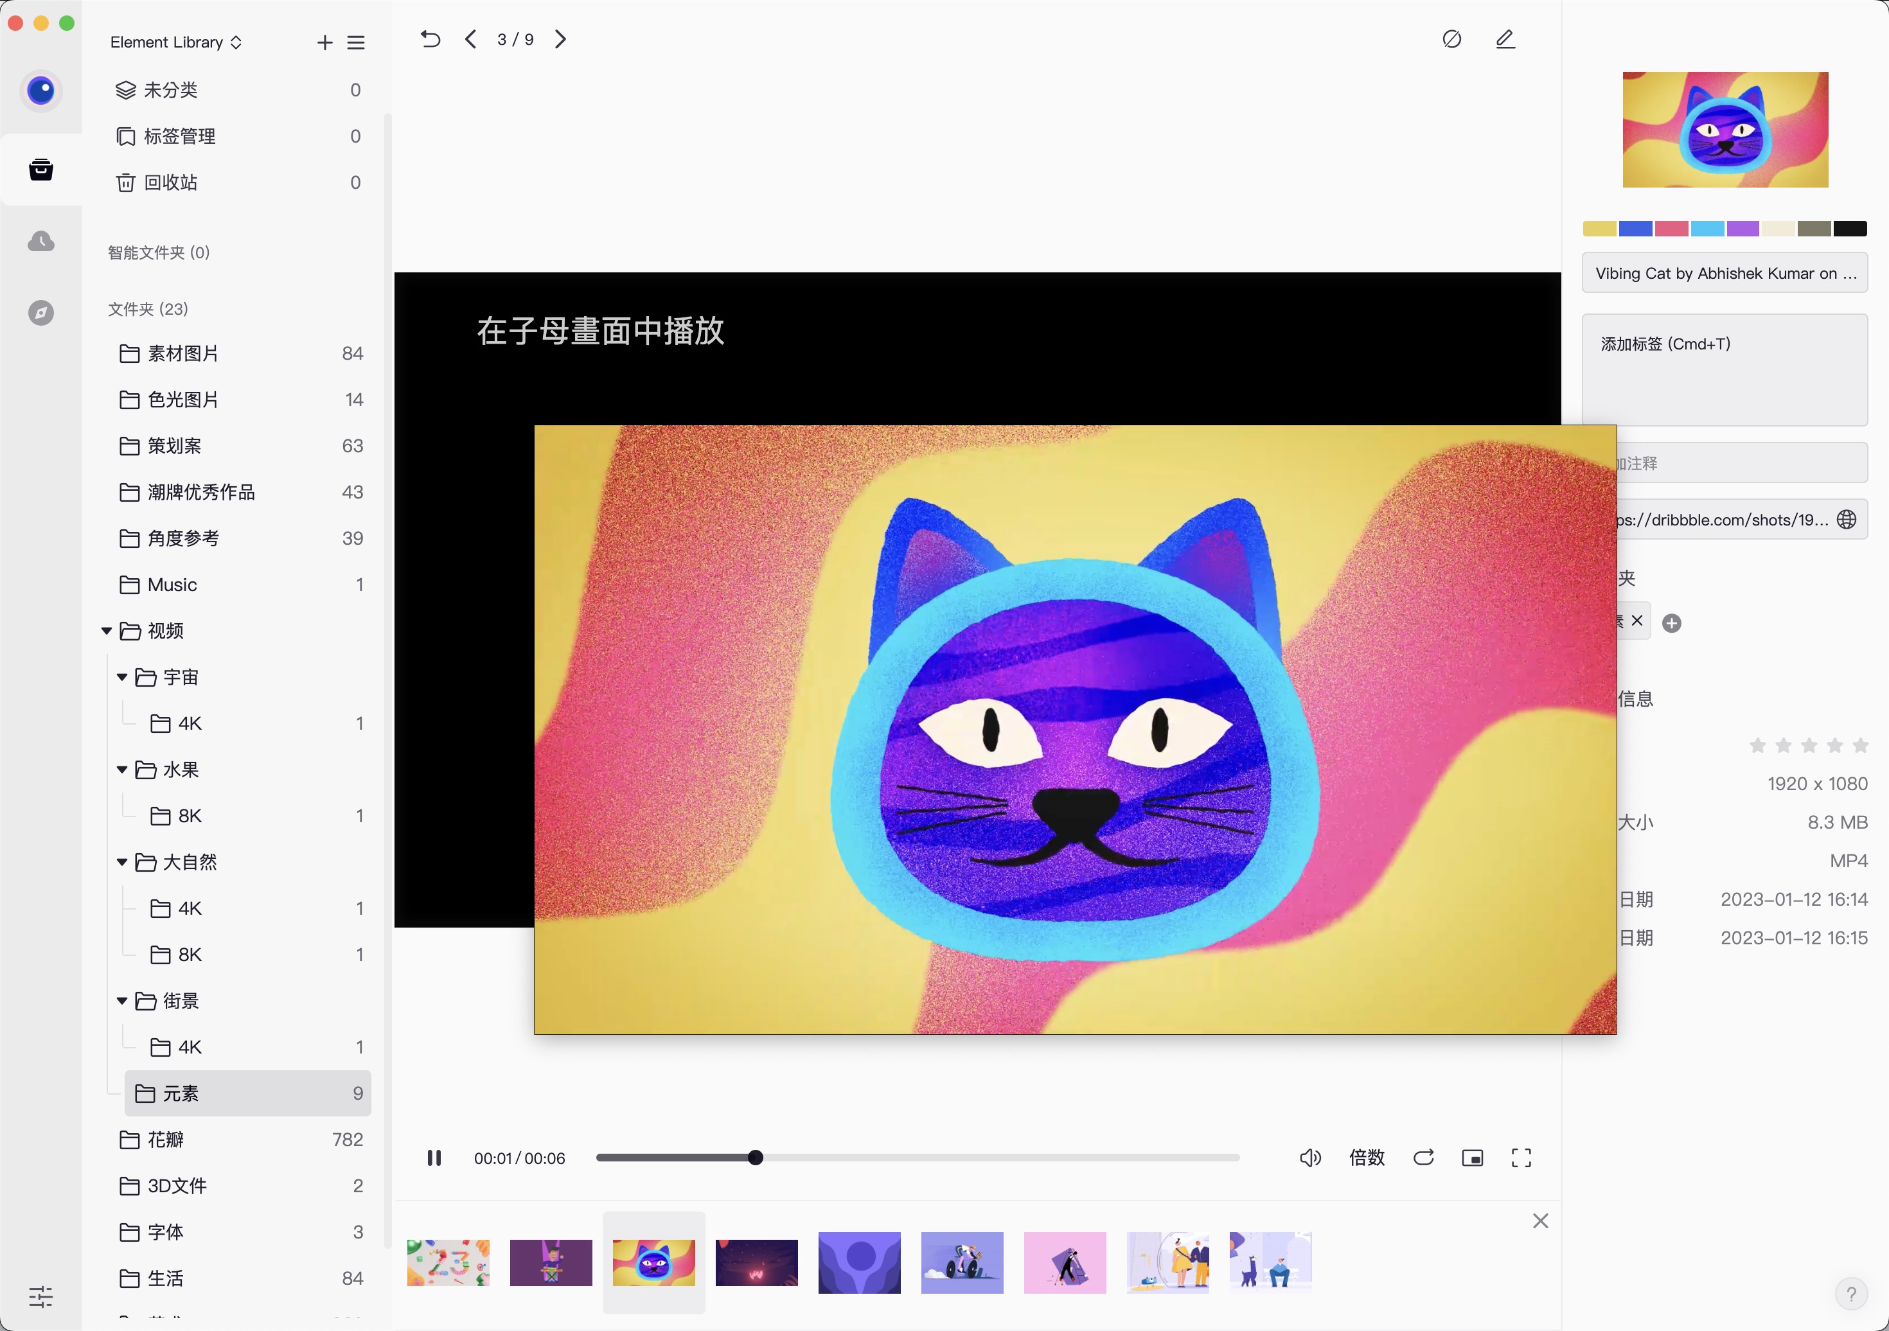Collapse the 水果 folder
The image size is (1889, 1331).
(x=122, y=769)
